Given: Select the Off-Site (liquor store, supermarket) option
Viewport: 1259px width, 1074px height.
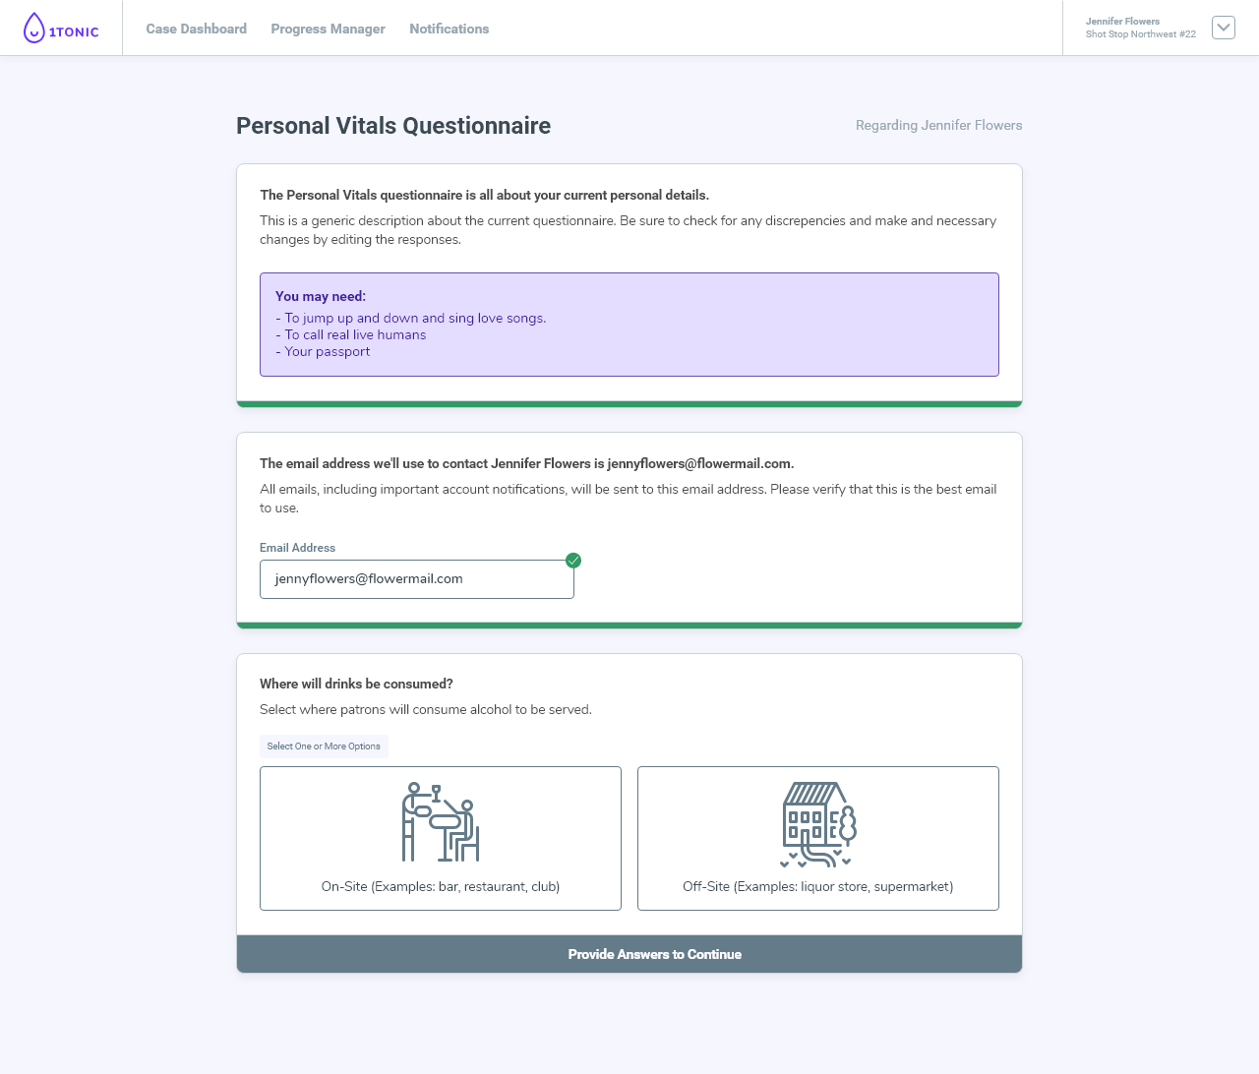Looking at the screenshot, I should click(818, 838).
